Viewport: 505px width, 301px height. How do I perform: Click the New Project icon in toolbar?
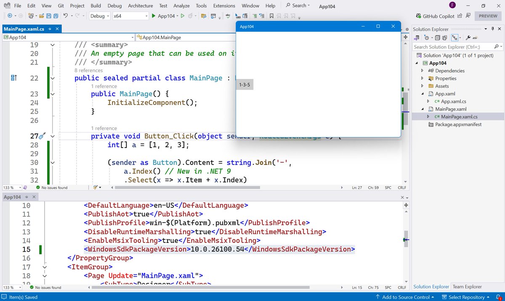coord(31,16)
